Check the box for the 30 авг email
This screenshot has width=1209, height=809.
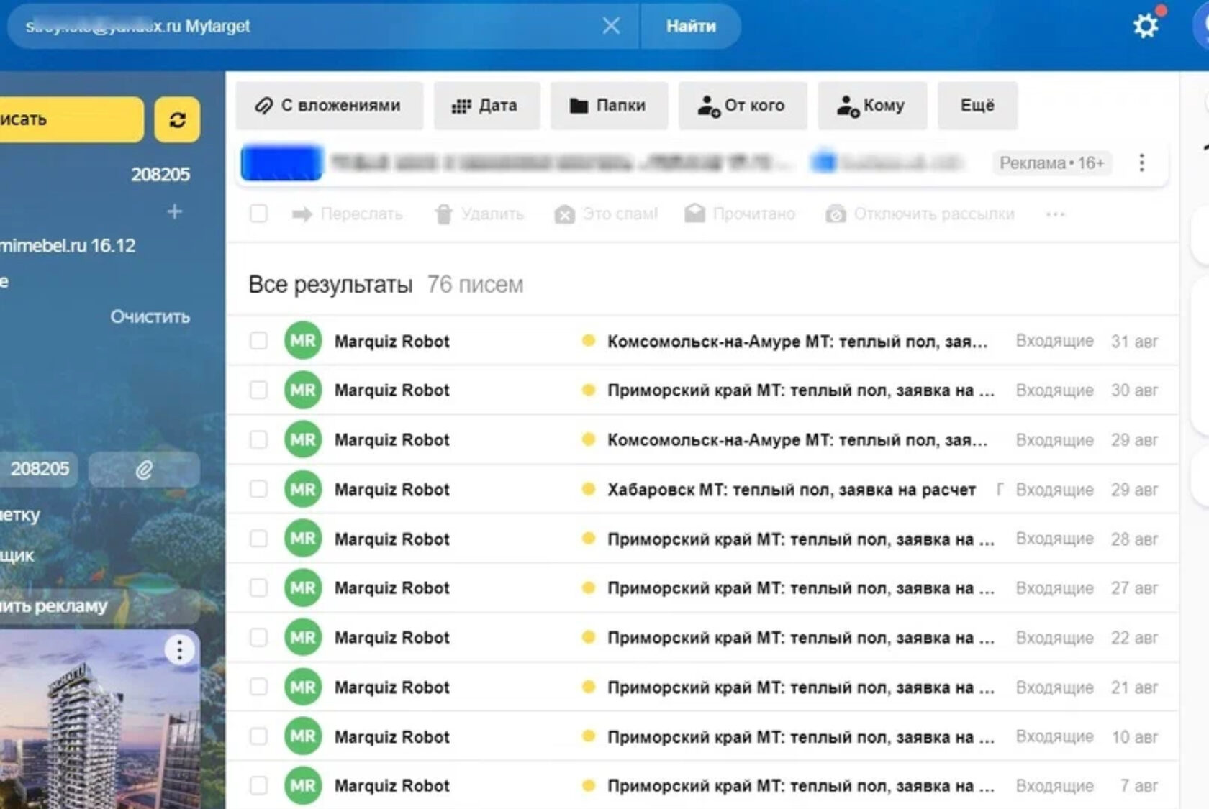[258, 390]
